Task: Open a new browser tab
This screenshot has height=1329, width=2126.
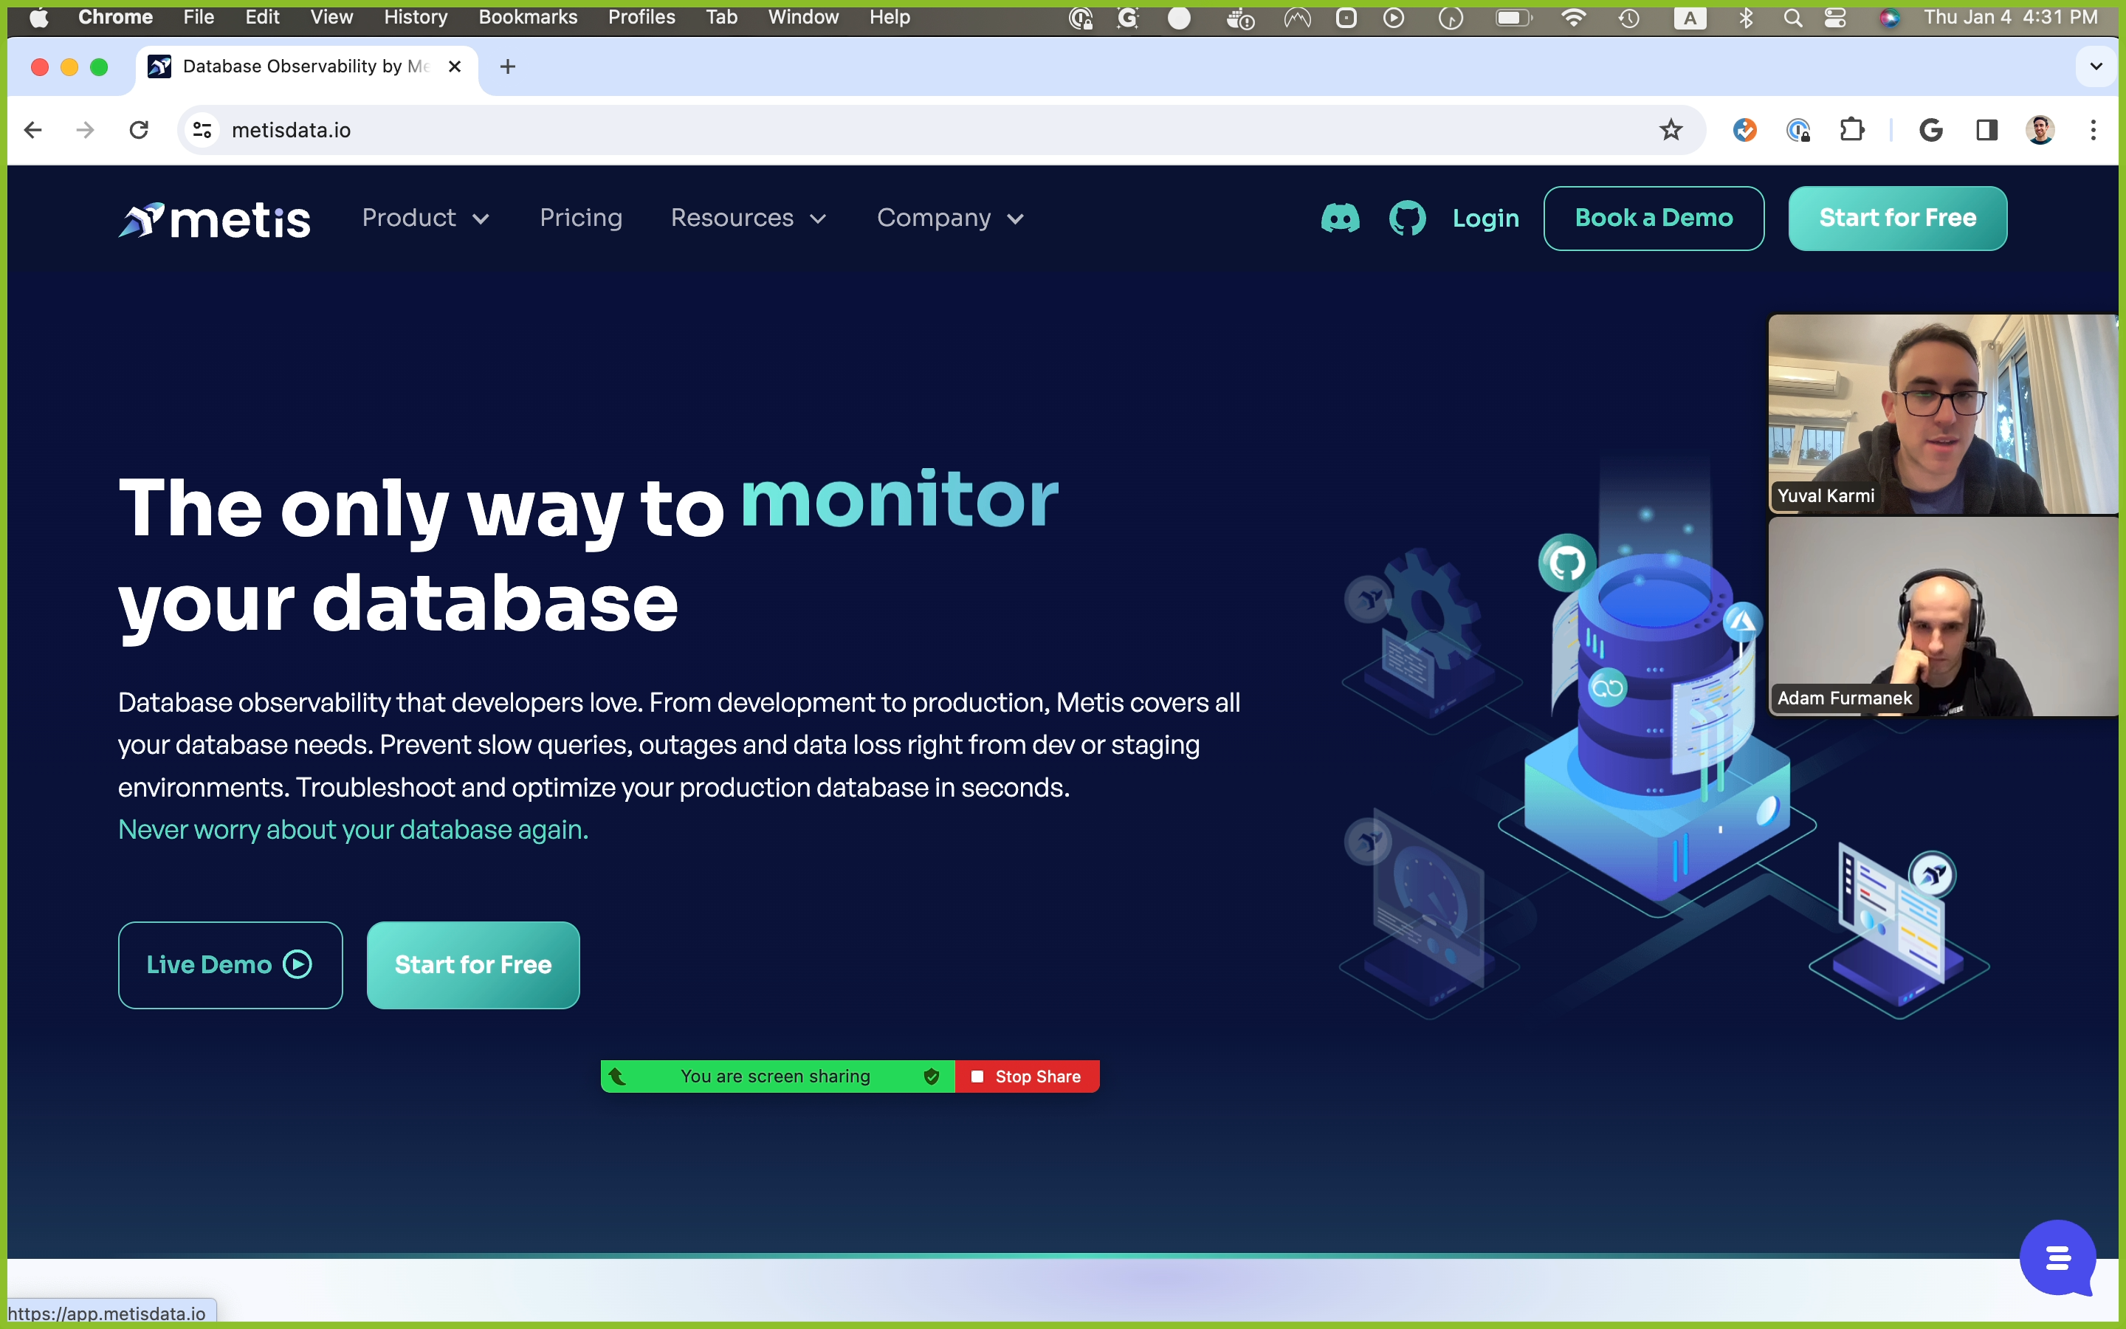Action: tap(508, 66)
